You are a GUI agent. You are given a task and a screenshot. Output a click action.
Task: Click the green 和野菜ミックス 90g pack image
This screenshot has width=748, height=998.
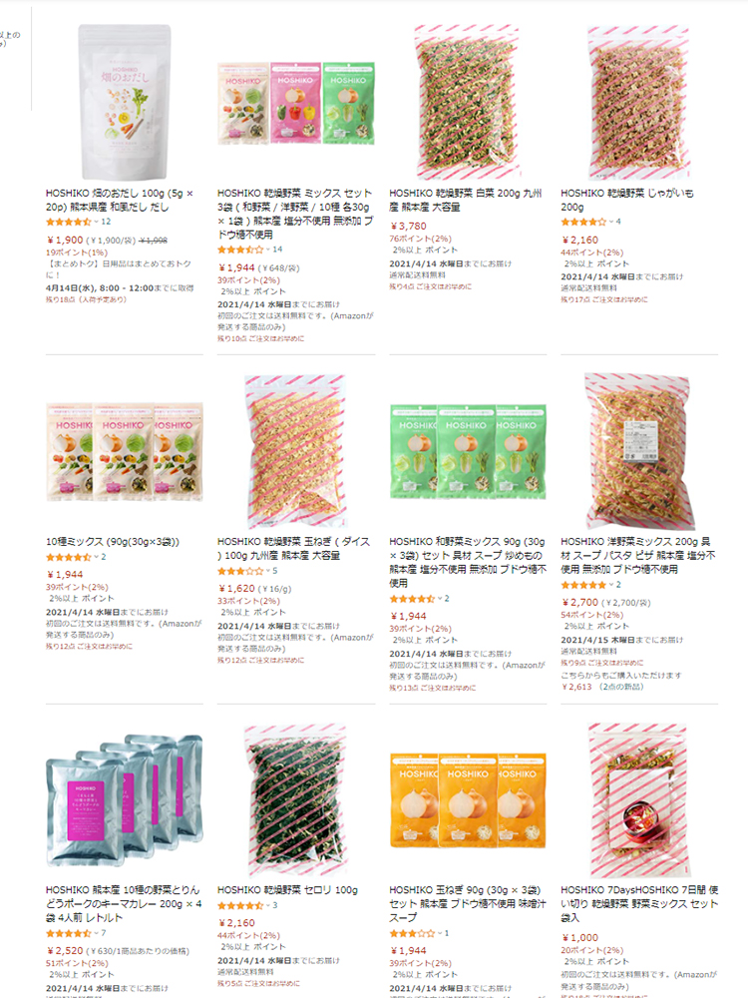(x=468, y=451)
